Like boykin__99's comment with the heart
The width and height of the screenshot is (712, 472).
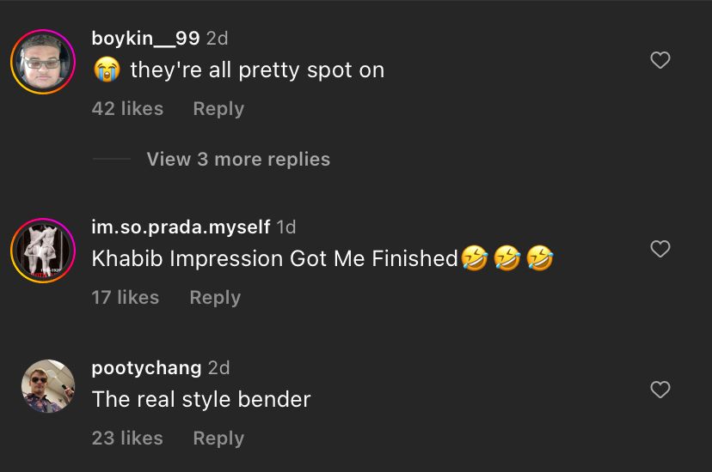coord(660,60)
